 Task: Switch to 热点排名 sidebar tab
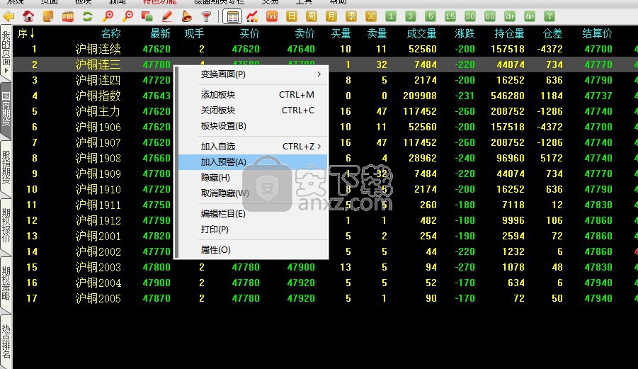[6, 341]
